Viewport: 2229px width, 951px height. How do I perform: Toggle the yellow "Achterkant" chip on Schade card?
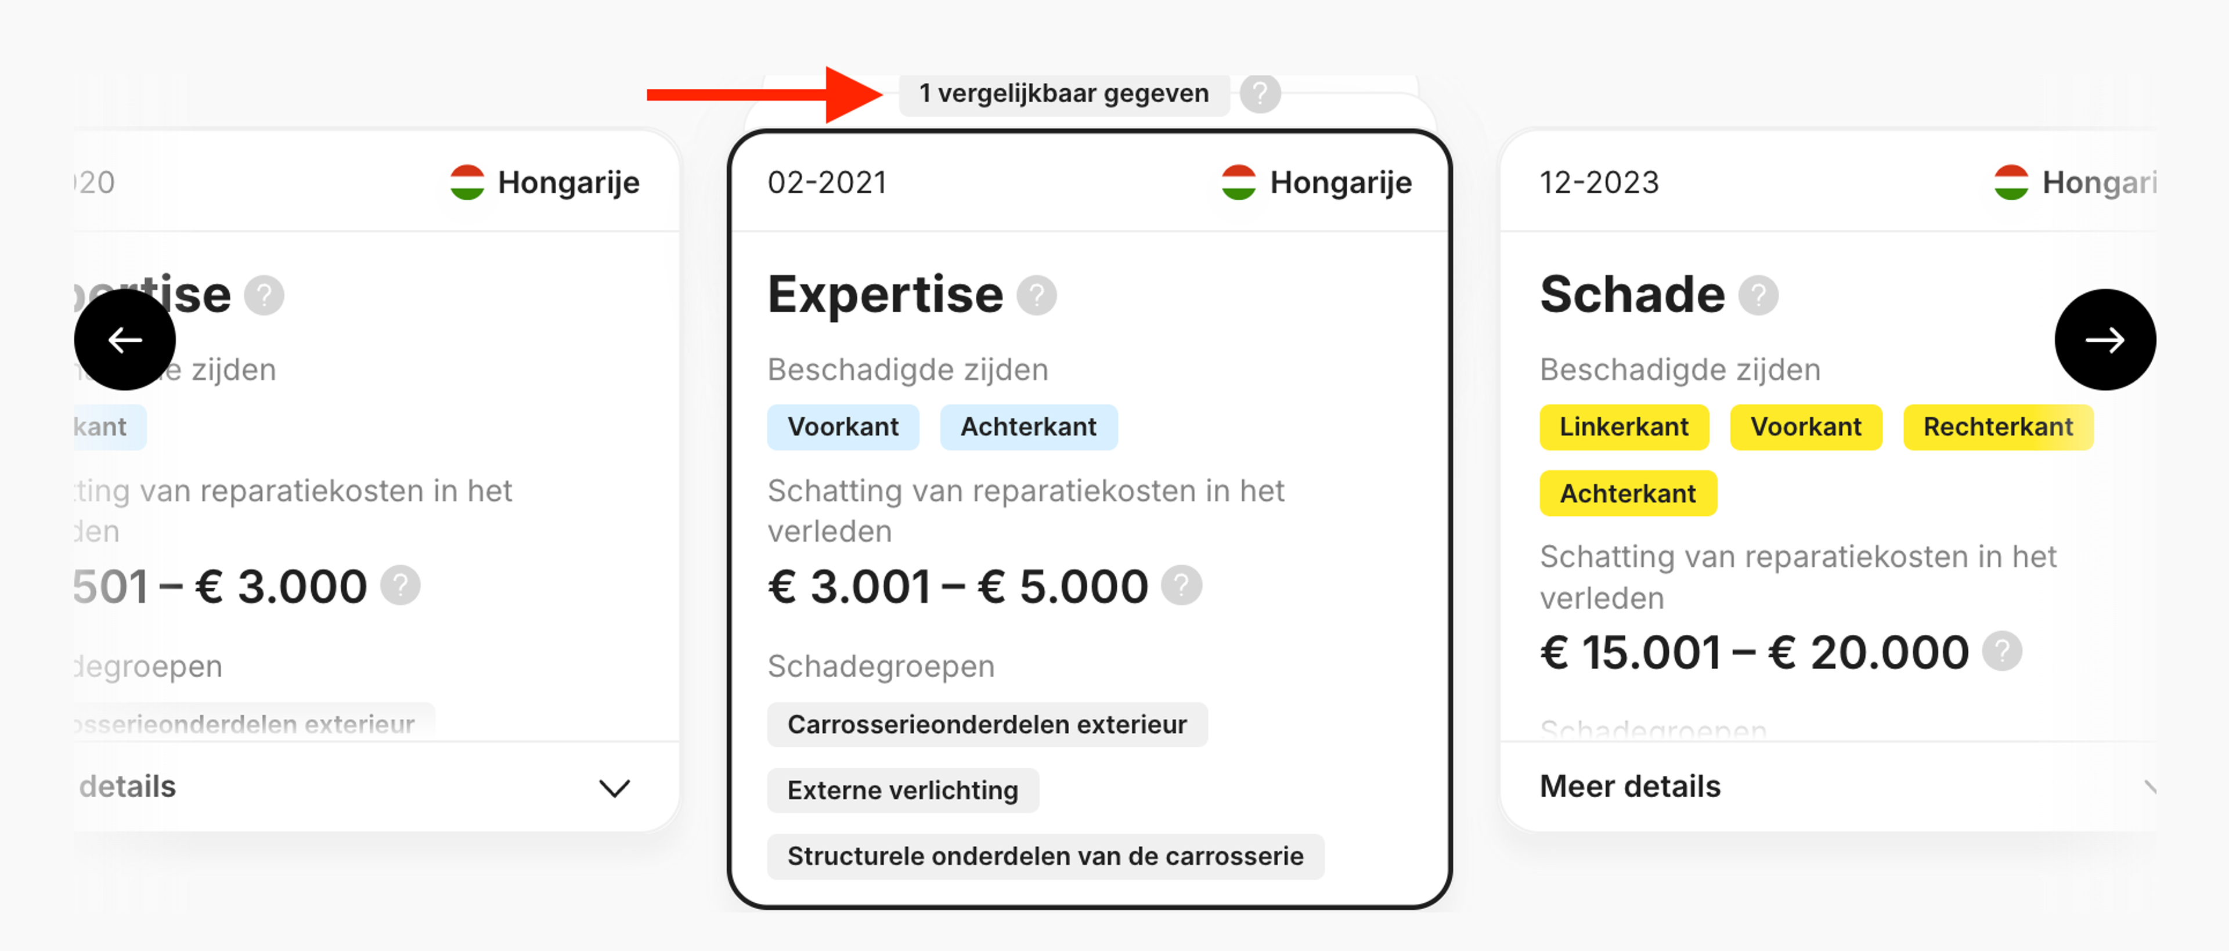pyautogui.click(x=1628, y=493)
